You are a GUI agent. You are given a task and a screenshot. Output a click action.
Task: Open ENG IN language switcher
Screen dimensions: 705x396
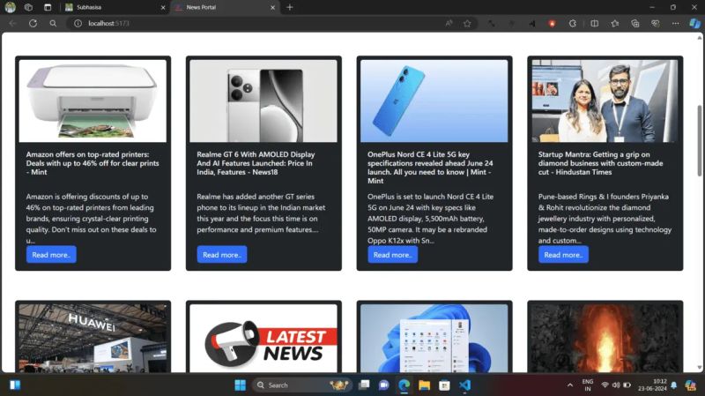click(588, 385)
